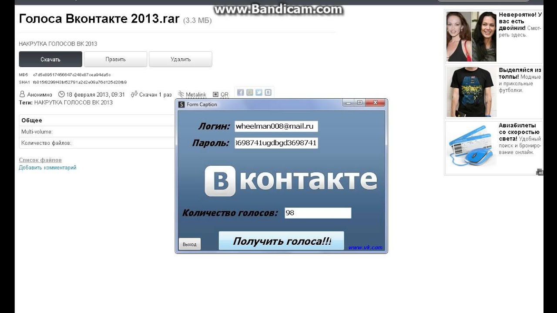Open Добавить комментарий link
The height and width of the screenshot is (313, 557).
click(47, 168)
